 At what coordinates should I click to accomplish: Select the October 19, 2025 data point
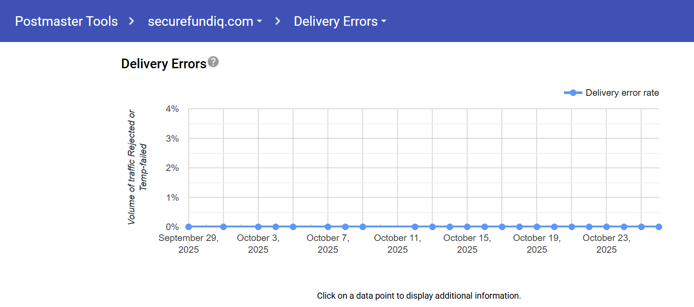[537, 227]
